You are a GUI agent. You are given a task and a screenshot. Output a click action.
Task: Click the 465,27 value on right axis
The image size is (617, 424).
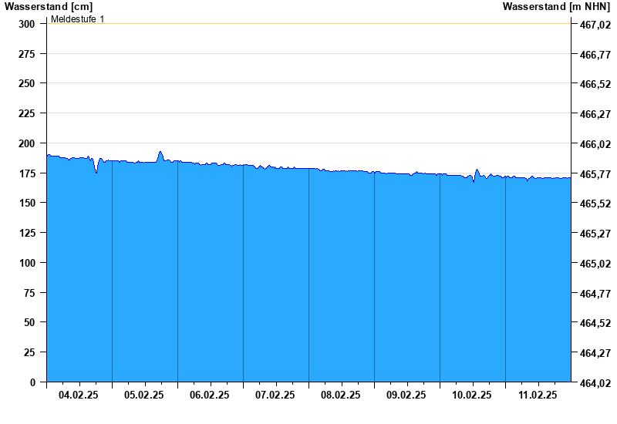pos(595,234)
